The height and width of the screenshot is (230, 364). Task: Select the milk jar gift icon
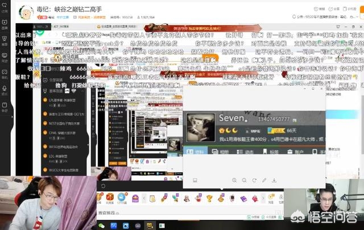coord(152,199)
